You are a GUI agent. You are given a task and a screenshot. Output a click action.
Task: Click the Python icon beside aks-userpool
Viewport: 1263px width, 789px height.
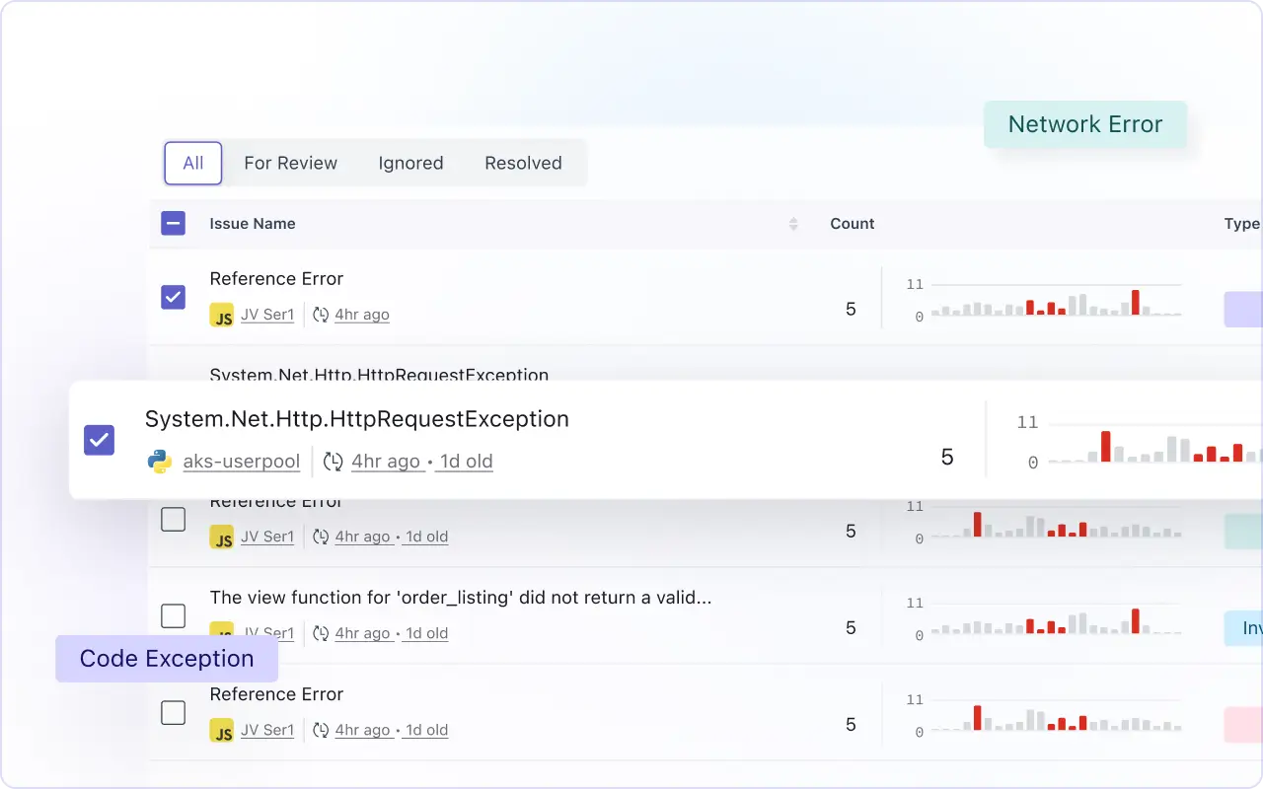coord(159,462)
